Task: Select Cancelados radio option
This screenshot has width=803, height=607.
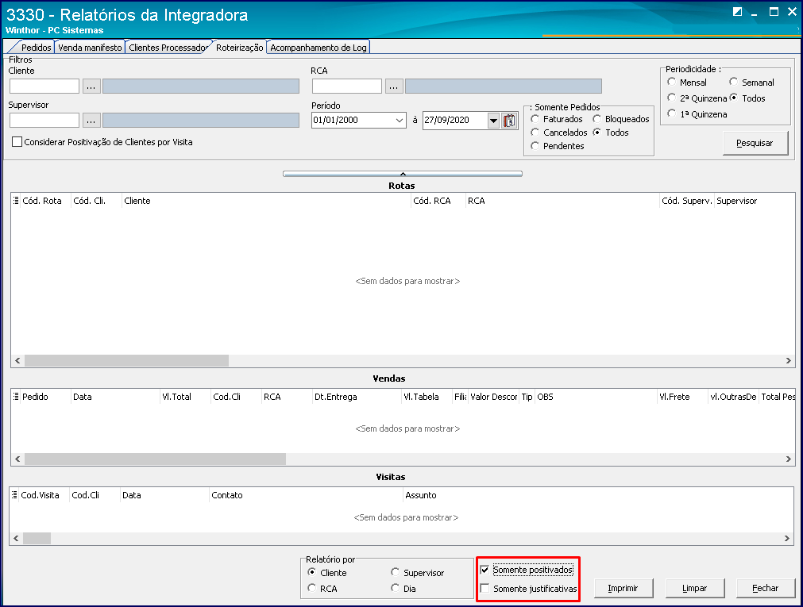Action: pyautogui.click(x=535, y=132)
